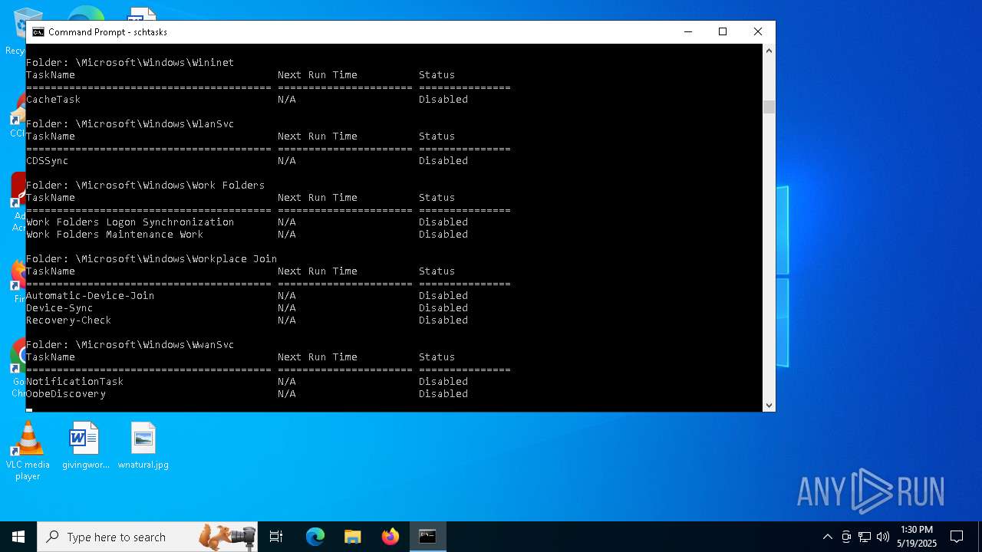Open the volume control tray icon
Viewport: 982px width, 552px height.
point(883,537)
